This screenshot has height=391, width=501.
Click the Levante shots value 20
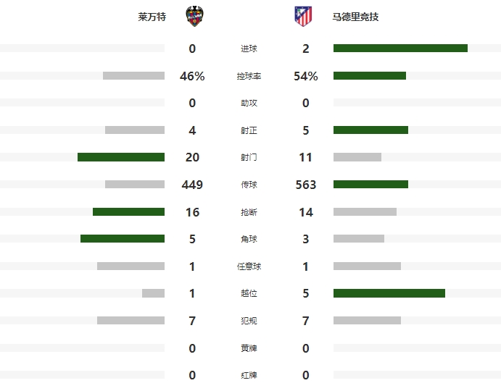192,157
